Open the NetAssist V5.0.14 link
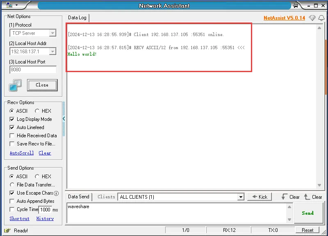 [284, 18]
